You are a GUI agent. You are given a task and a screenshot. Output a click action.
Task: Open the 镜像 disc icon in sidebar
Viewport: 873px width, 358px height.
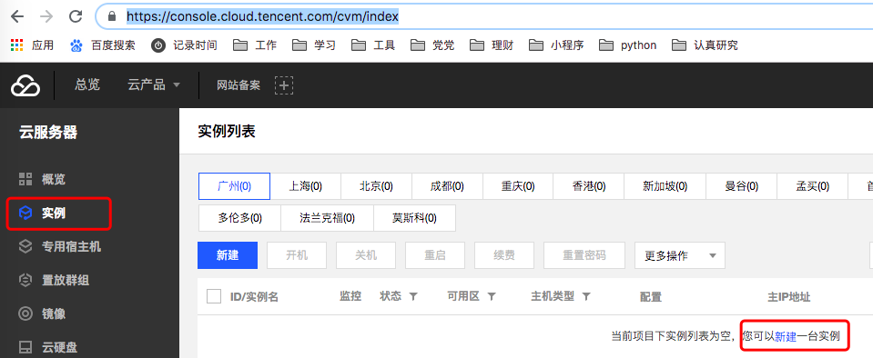click(x=25, y=313)
